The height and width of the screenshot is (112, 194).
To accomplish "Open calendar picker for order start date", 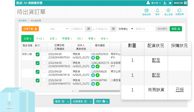I will click(88, 29).
